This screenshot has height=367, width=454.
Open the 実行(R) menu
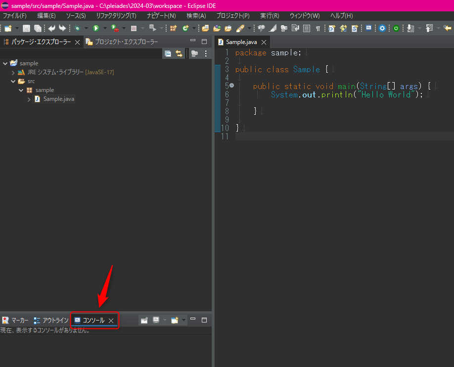tap(270, 16)
